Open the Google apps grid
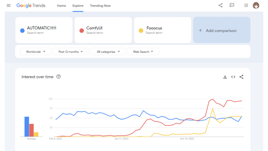The image size is (268, 151). [246, 5]
